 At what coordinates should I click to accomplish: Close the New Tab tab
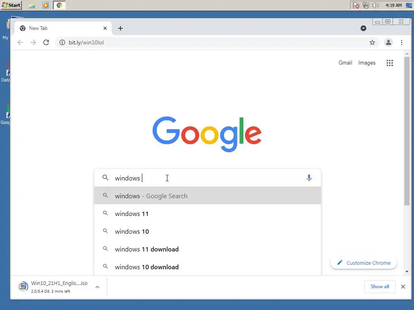tap(105, 28)
